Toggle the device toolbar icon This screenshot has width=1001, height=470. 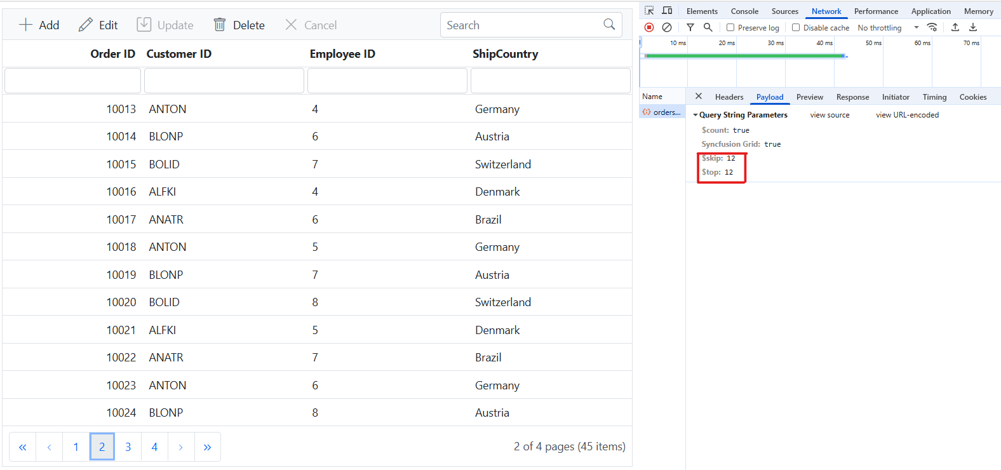667,11
